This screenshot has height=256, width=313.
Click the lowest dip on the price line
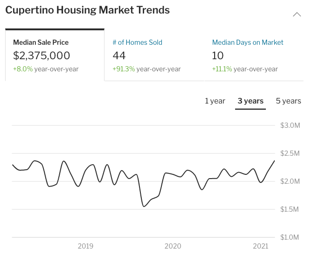click(143, 206)
